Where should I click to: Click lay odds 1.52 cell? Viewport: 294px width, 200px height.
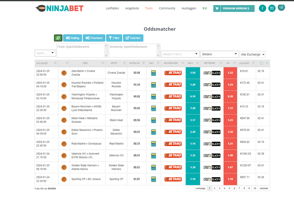coord(230,73)
